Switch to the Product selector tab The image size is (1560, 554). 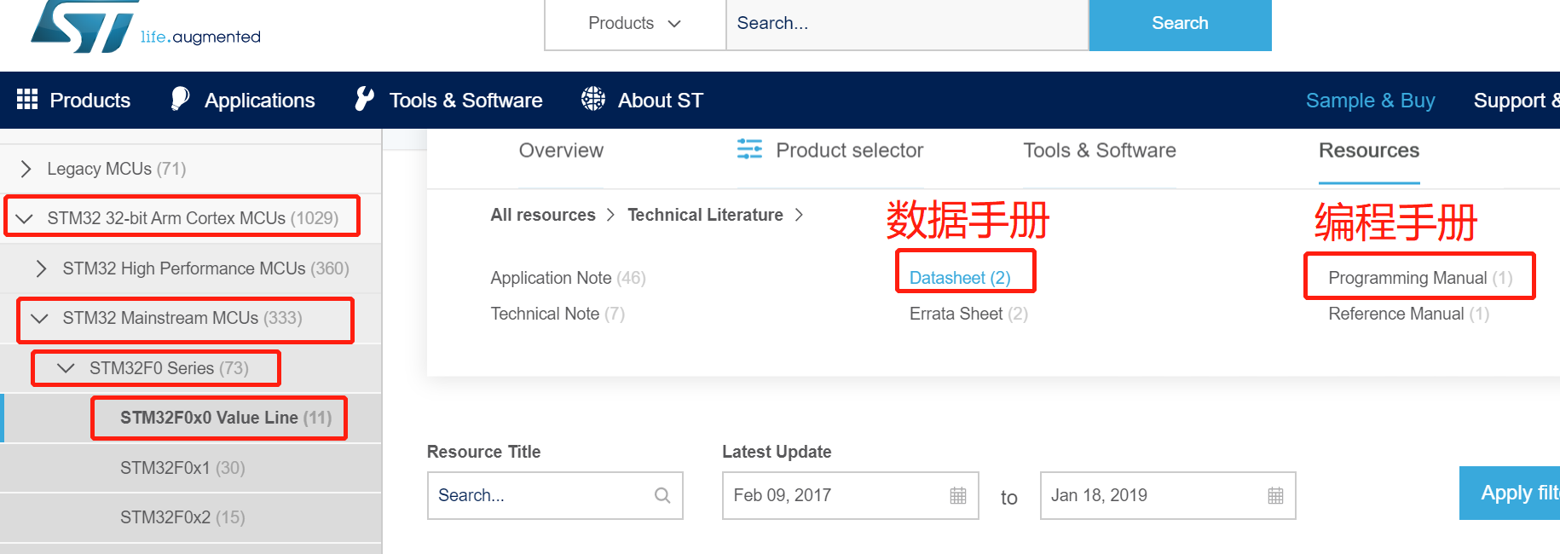[849, 151]
